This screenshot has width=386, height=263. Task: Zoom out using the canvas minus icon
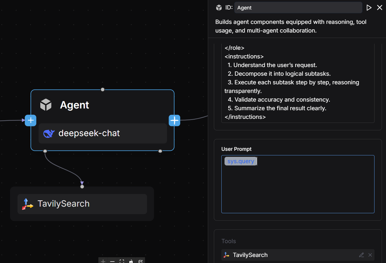pos(112,261)
